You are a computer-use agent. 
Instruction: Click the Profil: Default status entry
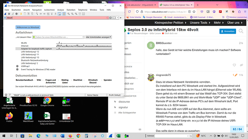click(x=115, y=95)
